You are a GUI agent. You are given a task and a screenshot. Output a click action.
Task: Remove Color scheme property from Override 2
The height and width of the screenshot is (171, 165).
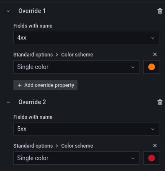tap(155, 145)
